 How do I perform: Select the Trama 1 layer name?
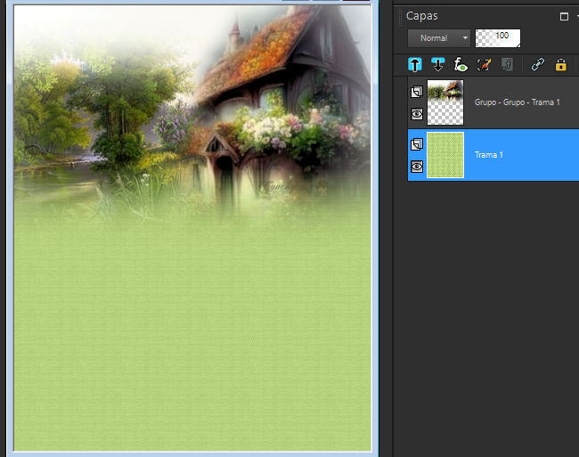(x=488, y=155)
